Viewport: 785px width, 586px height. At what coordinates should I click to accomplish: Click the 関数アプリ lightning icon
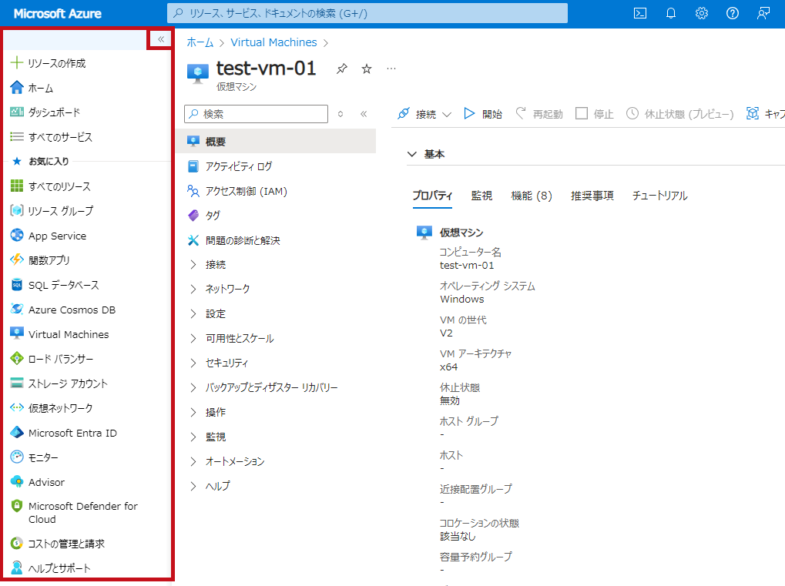pos(17,260)
